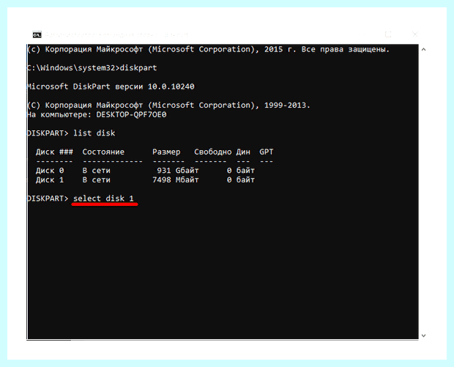Click the 'Состояние' column header
This screenshot has height=367, width=454.
[103, 152]
